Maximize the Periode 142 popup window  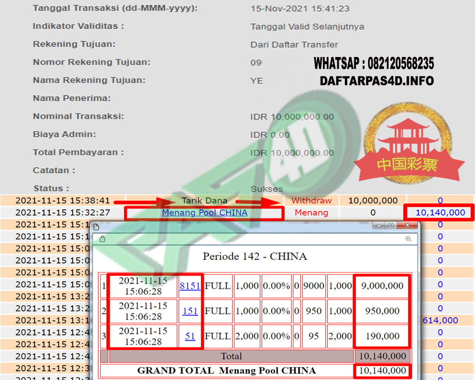click(x=391, y=225)
